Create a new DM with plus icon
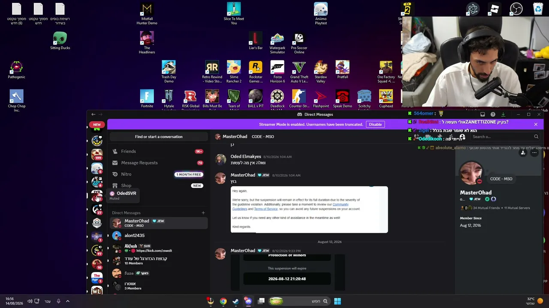549x308 pixels. tap(203, 213)
